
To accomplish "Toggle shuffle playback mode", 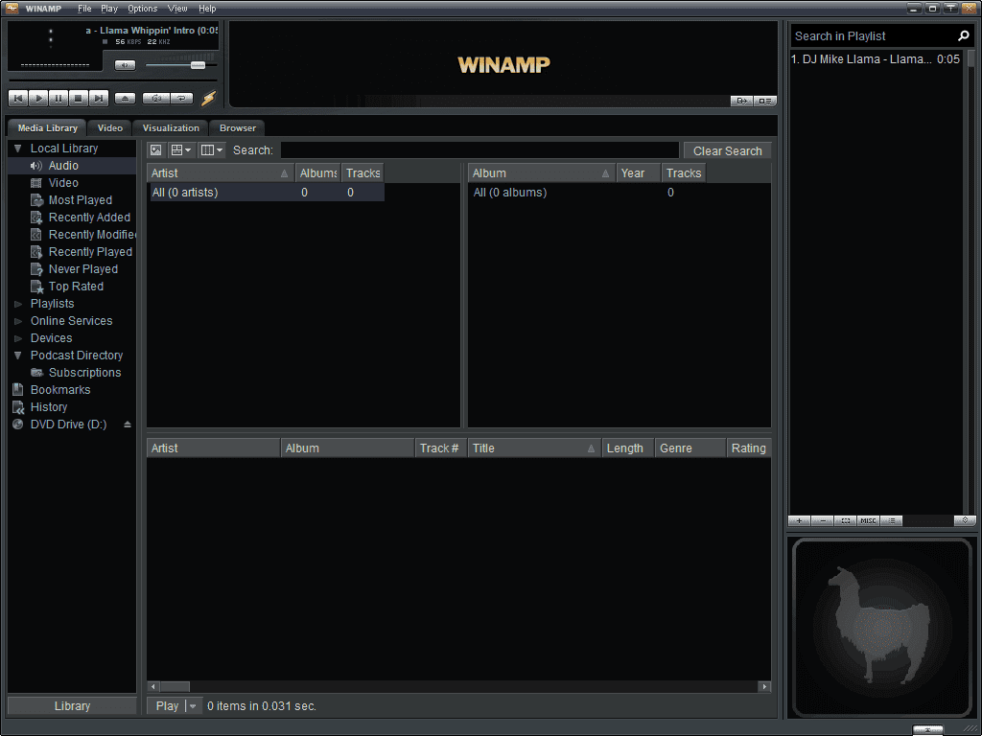I will (156, 99).
